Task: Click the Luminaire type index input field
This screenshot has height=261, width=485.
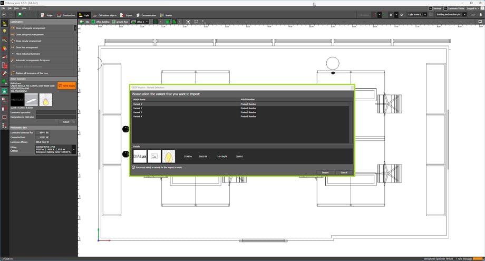Action: [x=56, y=112]
